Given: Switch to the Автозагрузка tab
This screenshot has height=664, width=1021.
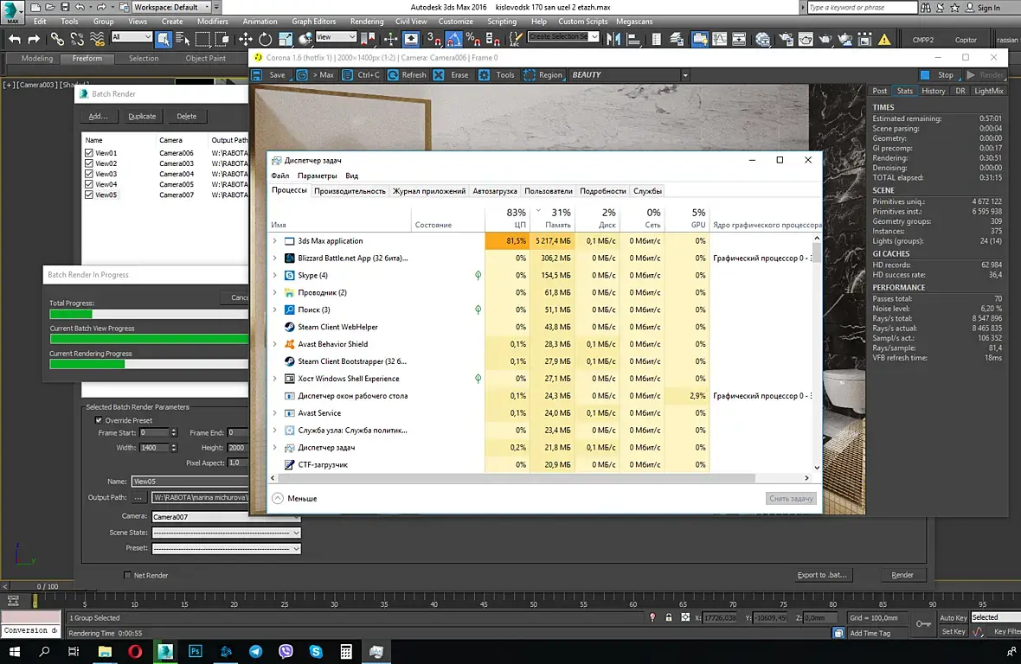Looking at the screenshot, I should 495,191.
